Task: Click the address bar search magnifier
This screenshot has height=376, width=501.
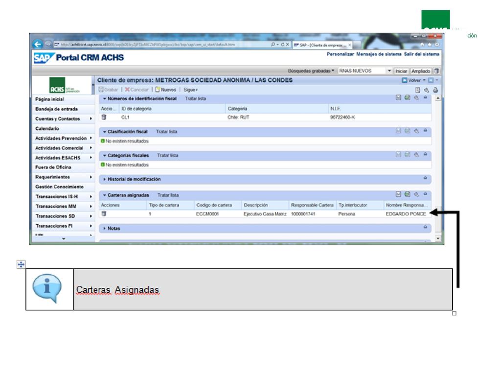Action: (273, 45)
